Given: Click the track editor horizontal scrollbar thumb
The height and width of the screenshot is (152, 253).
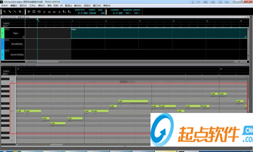Looking at the screenshot, I should tap(48, 62).
